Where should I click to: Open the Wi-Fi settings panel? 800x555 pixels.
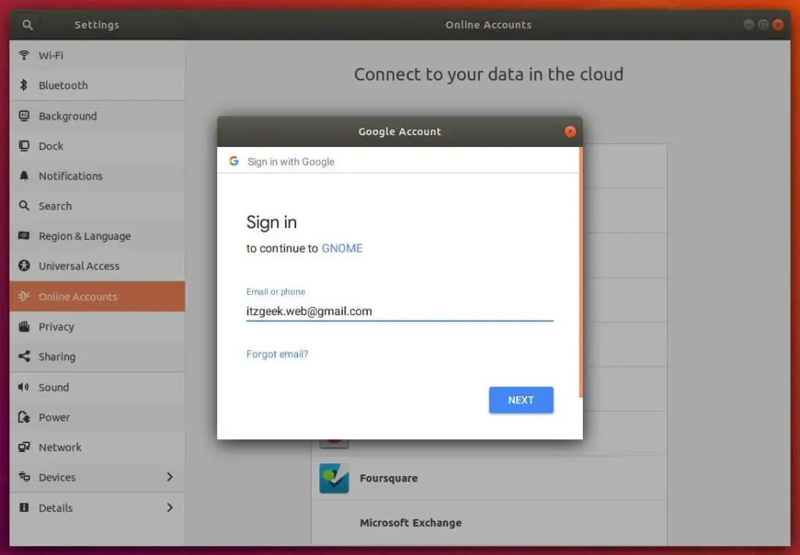(x=98, y=55)
